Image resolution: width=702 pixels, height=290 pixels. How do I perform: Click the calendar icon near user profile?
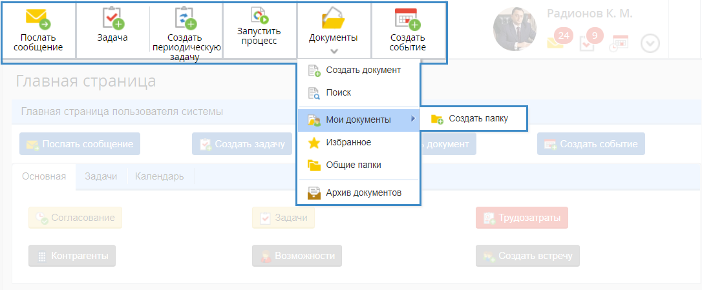click(619, 43)
